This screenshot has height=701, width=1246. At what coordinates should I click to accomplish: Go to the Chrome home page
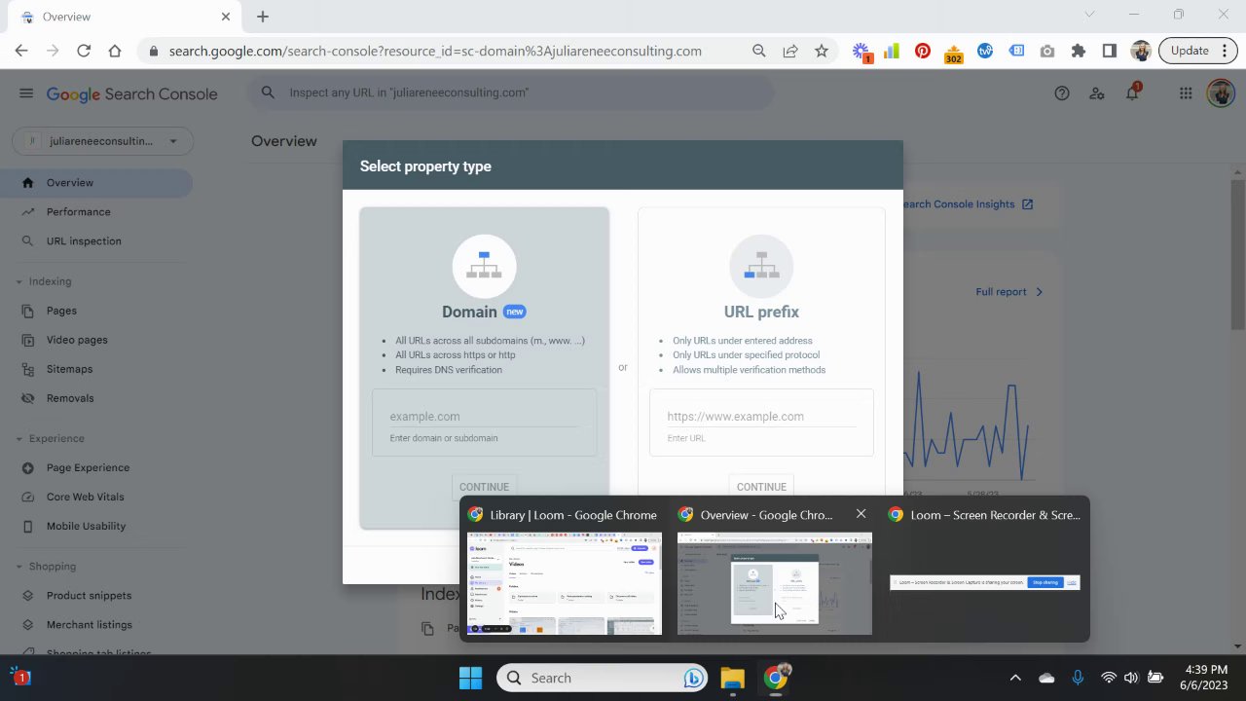[x=115, y=51]
